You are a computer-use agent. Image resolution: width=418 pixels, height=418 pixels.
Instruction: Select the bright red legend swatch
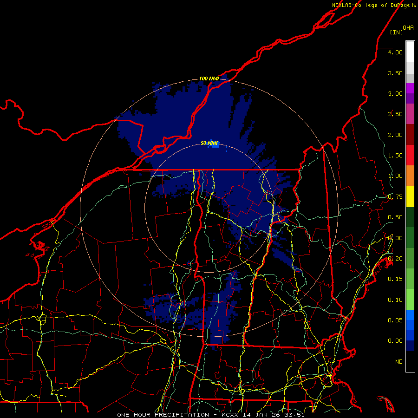point(410,155)
